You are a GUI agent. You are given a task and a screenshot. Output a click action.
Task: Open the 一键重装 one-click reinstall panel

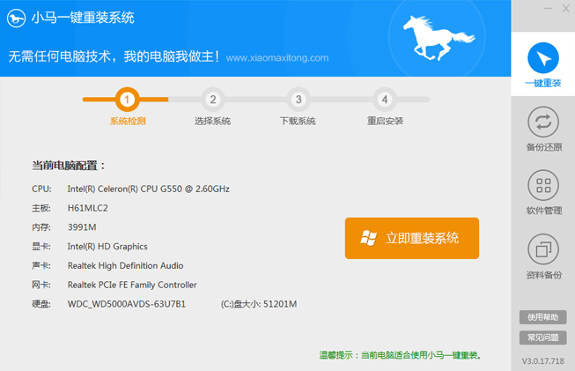tap(543, 64)
